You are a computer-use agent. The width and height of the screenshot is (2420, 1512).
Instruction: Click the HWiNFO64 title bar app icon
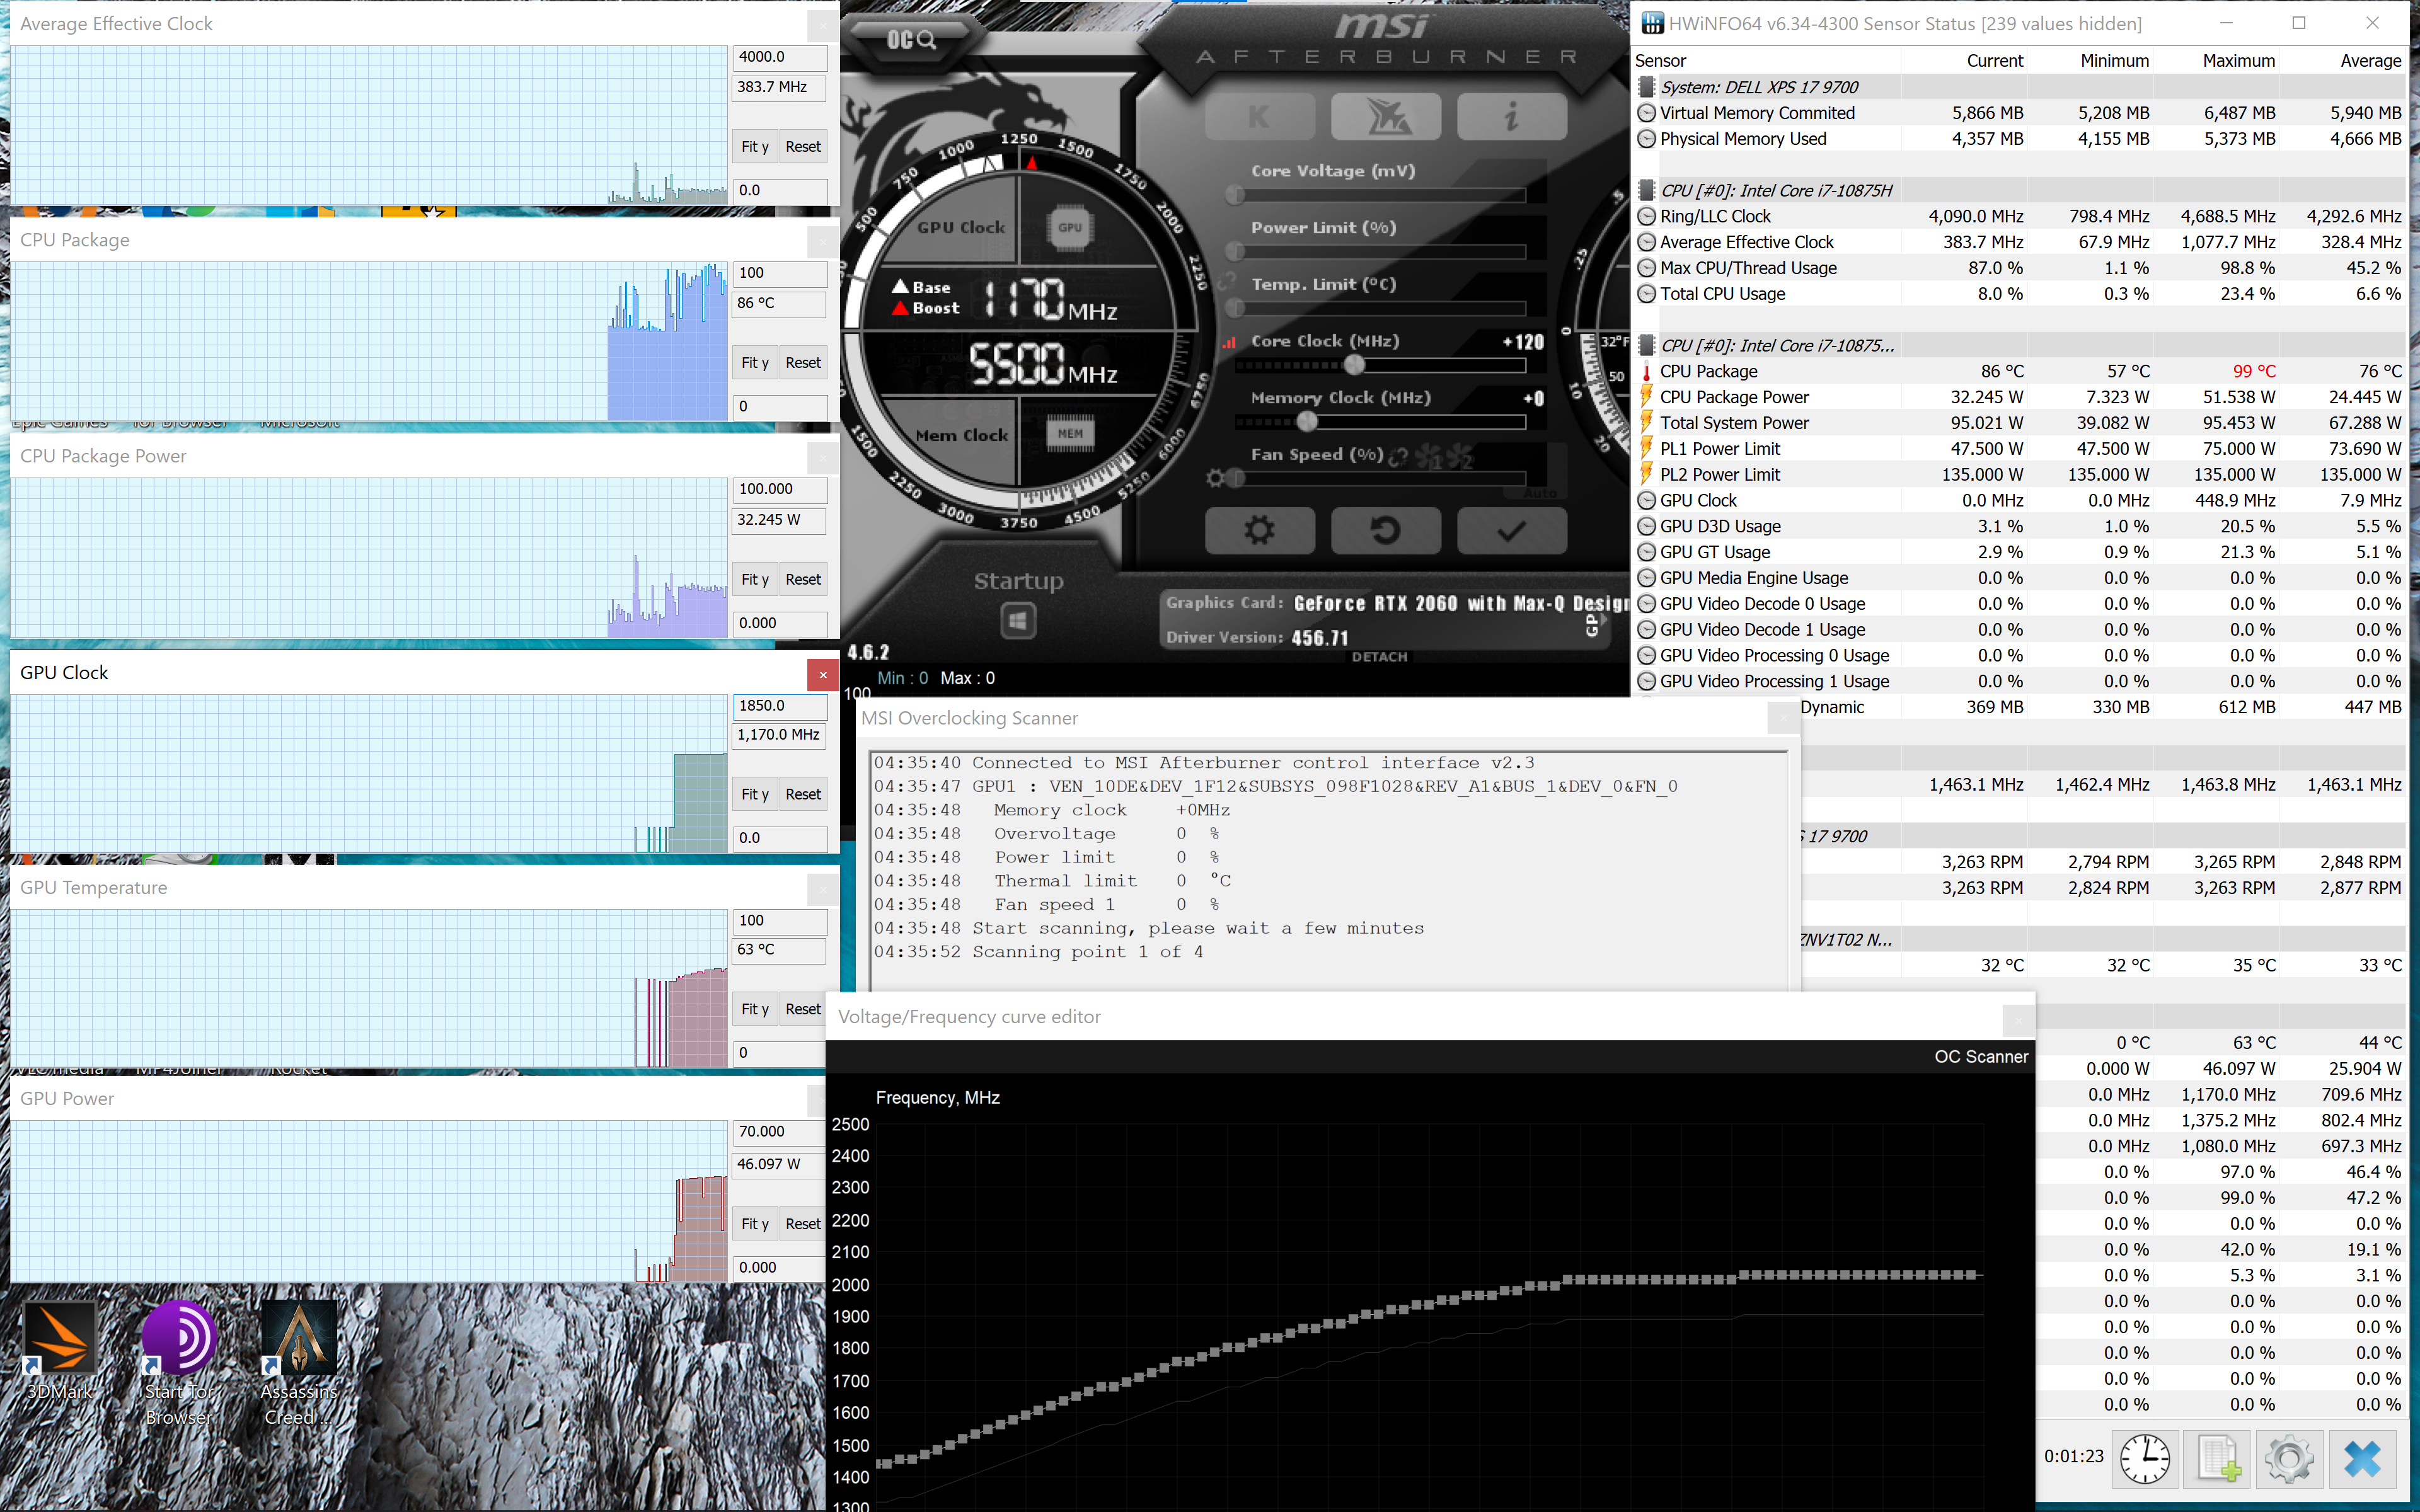pyautogui.click(x=1652, y=23)
